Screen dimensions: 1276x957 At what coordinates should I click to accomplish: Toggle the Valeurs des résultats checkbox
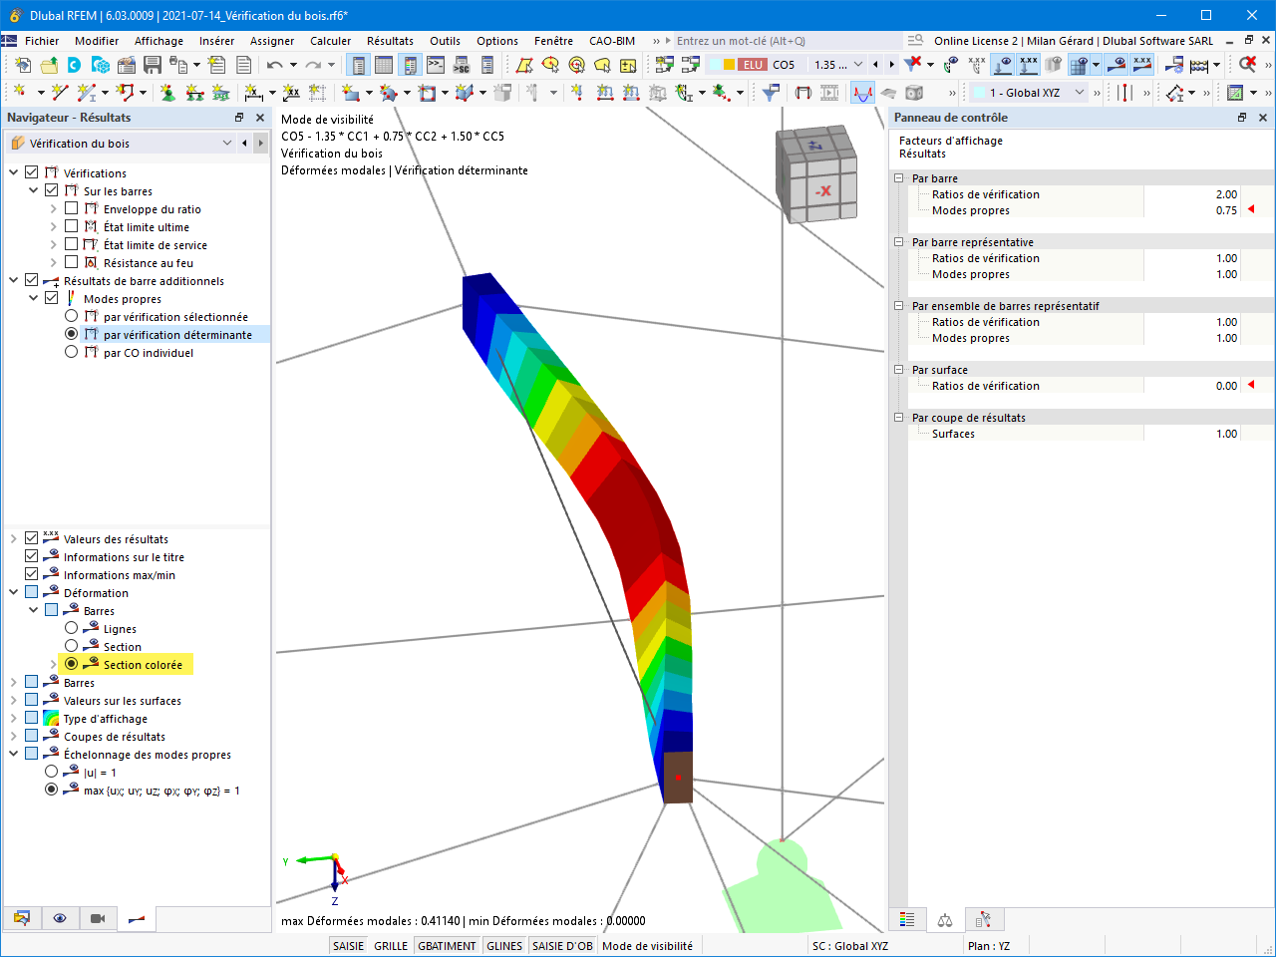tap(32, 538)
